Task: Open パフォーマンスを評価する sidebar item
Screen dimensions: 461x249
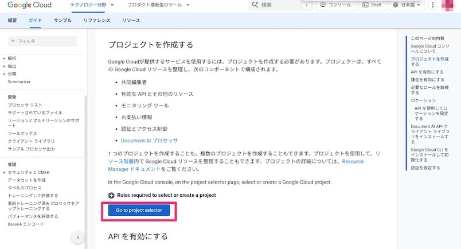Action: (x=33, y=216)
